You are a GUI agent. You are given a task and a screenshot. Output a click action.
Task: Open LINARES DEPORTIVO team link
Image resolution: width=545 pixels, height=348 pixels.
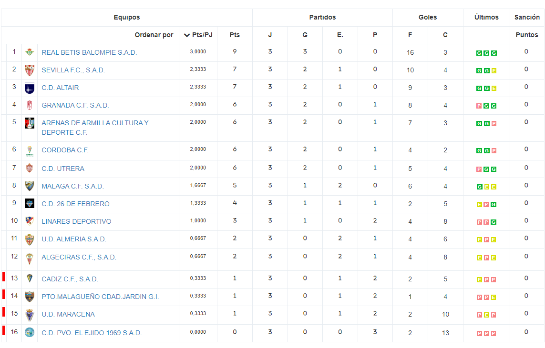[76, 222]
